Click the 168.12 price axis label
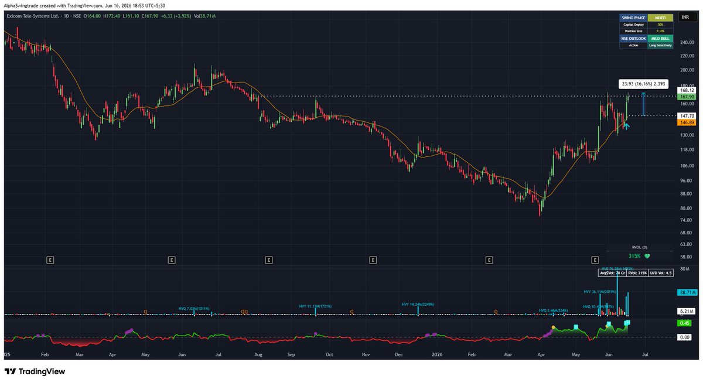703x383 pixels. pyautogui.click(x=687, y=90)
